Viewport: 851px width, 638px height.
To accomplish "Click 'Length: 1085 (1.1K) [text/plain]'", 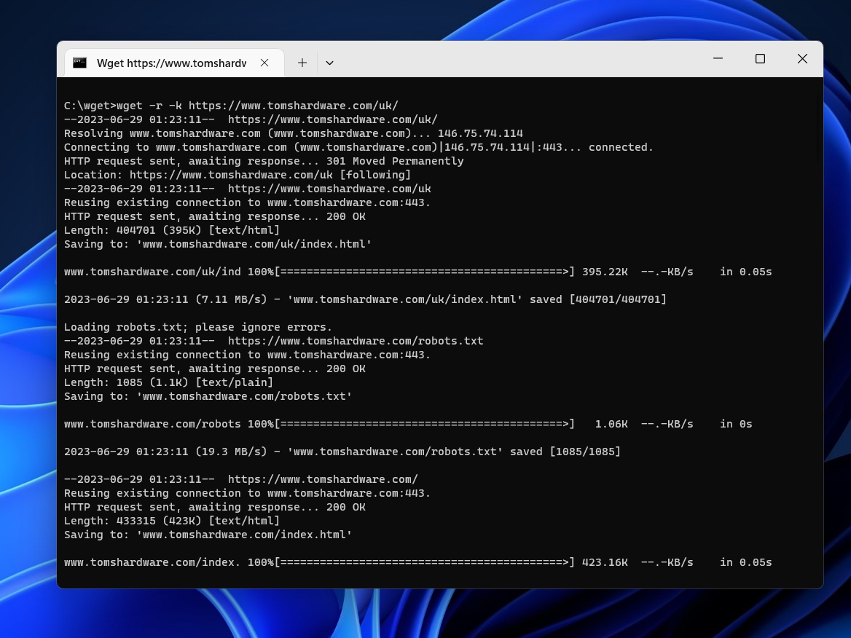I will 168,382.
